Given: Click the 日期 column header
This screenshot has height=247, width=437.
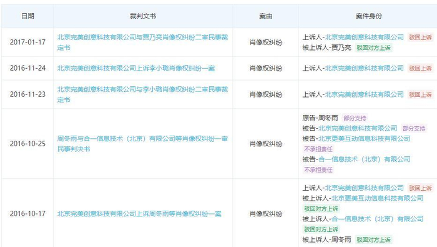Looking at the screenshot, I should coord(27,16).
